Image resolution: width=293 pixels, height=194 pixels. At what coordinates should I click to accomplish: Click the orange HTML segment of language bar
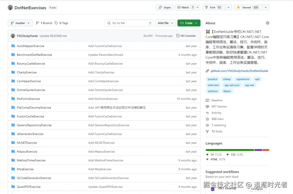click(x=266, y=150)
